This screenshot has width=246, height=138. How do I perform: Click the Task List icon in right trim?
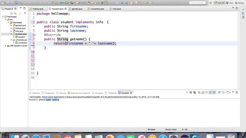point(243,17)
